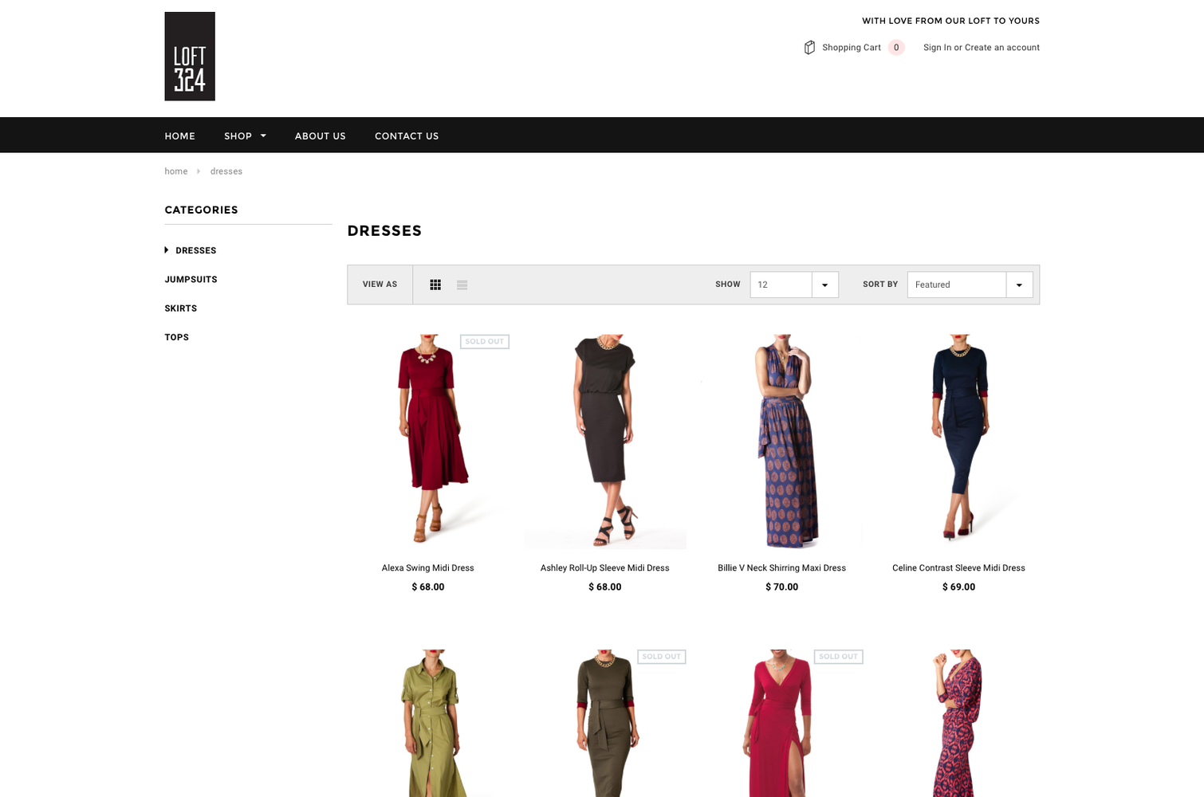Open the pink patterned dress thumbnail

(959, 723)
